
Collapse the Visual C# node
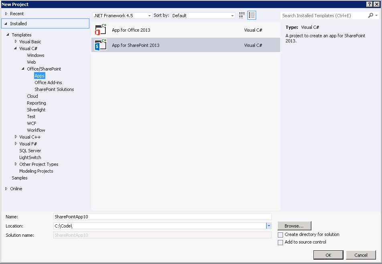click(15, 48)
